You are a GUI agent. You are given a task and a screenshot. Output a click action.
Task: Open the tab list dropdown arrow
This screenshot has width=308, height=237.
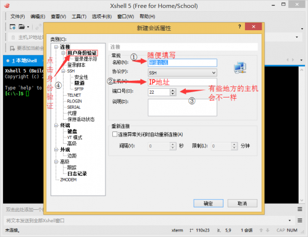pyautogui.click(x=301, y=60)
